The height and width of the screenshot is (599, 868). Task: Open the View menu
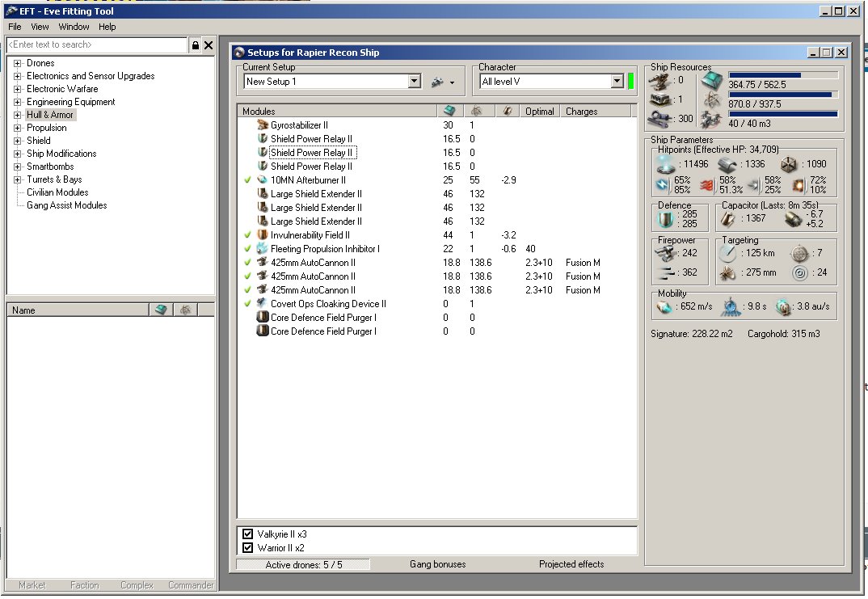(x=40, y=27)
